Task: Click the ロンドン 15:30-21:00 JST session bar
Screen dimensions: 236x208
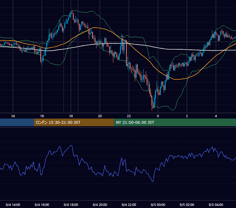Action: [74, 122]
